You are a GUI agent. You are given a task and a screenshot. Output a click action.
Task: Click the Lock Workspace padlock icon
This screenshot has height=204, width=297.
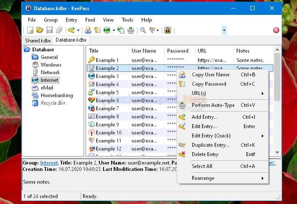point(168,30)
